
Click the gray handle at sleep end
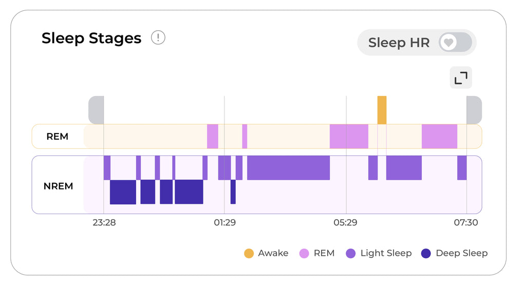click(474, 110)
